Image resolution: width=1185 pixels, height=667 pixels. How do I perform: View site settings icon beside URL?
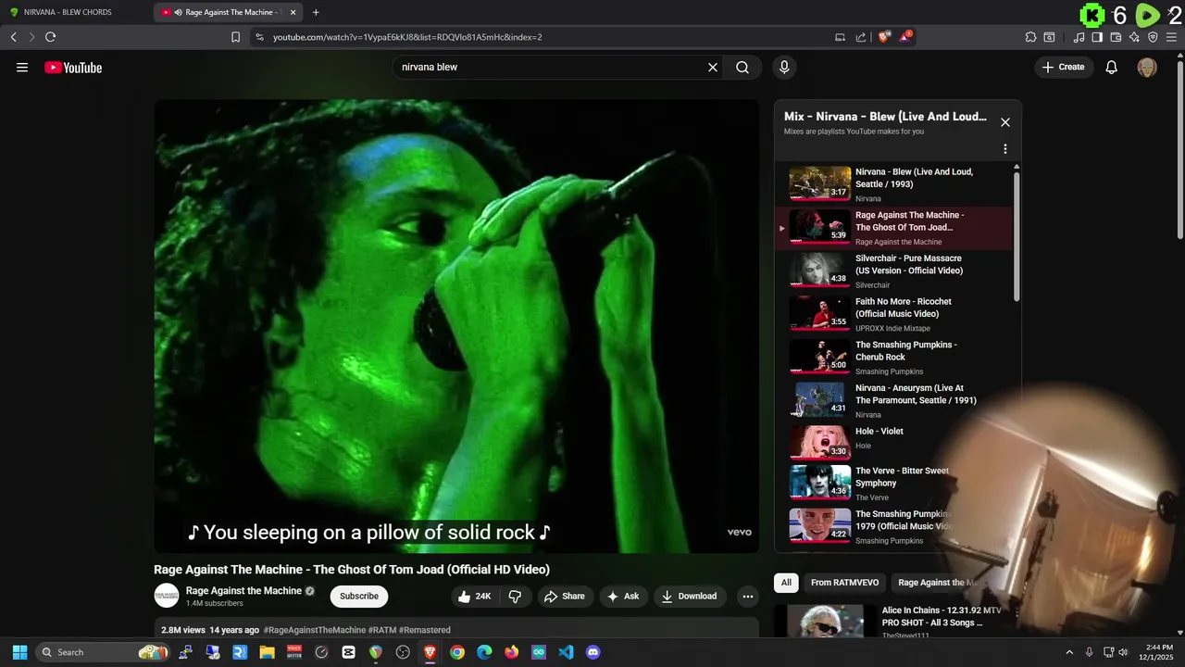tap(259, 37)
